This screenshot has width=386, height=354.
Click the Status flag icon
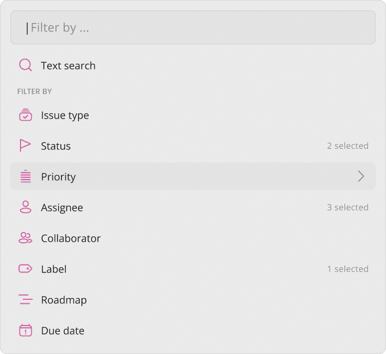[x=25, y=145]
